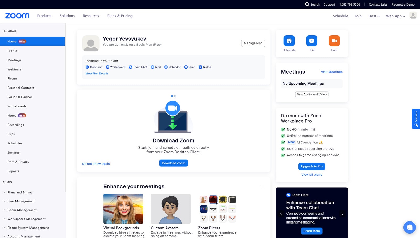Click Contact Sales in top bar
The image size is (420, 238).
pos(378,4)
